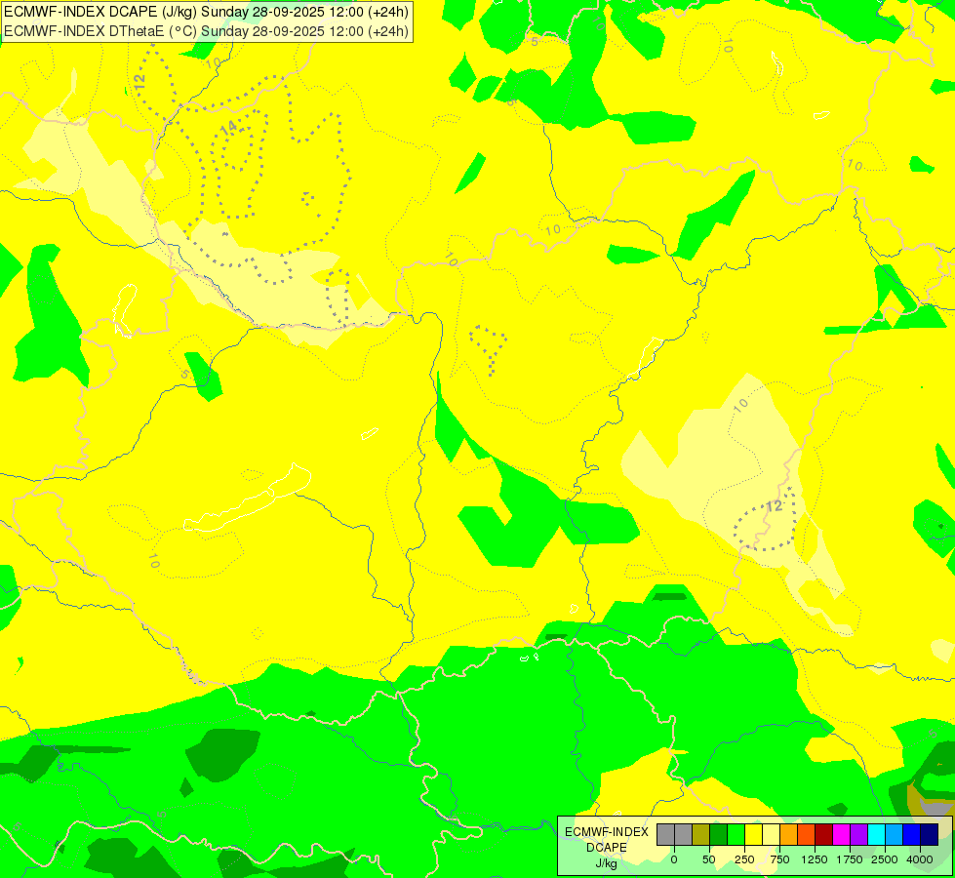Click the DCAPE label in legend box
The width and height of the screenshot is (955, 878).
point(607,848)
